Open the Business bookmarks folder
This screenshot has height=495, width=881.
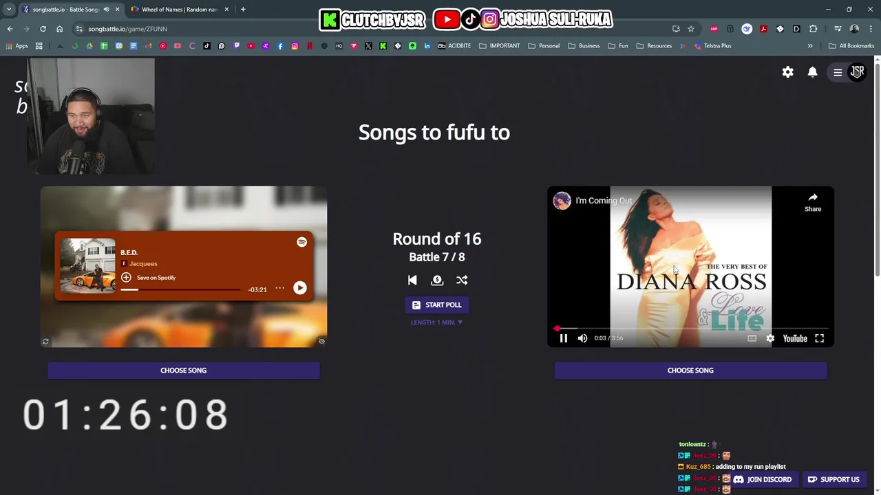coord(584,46)
